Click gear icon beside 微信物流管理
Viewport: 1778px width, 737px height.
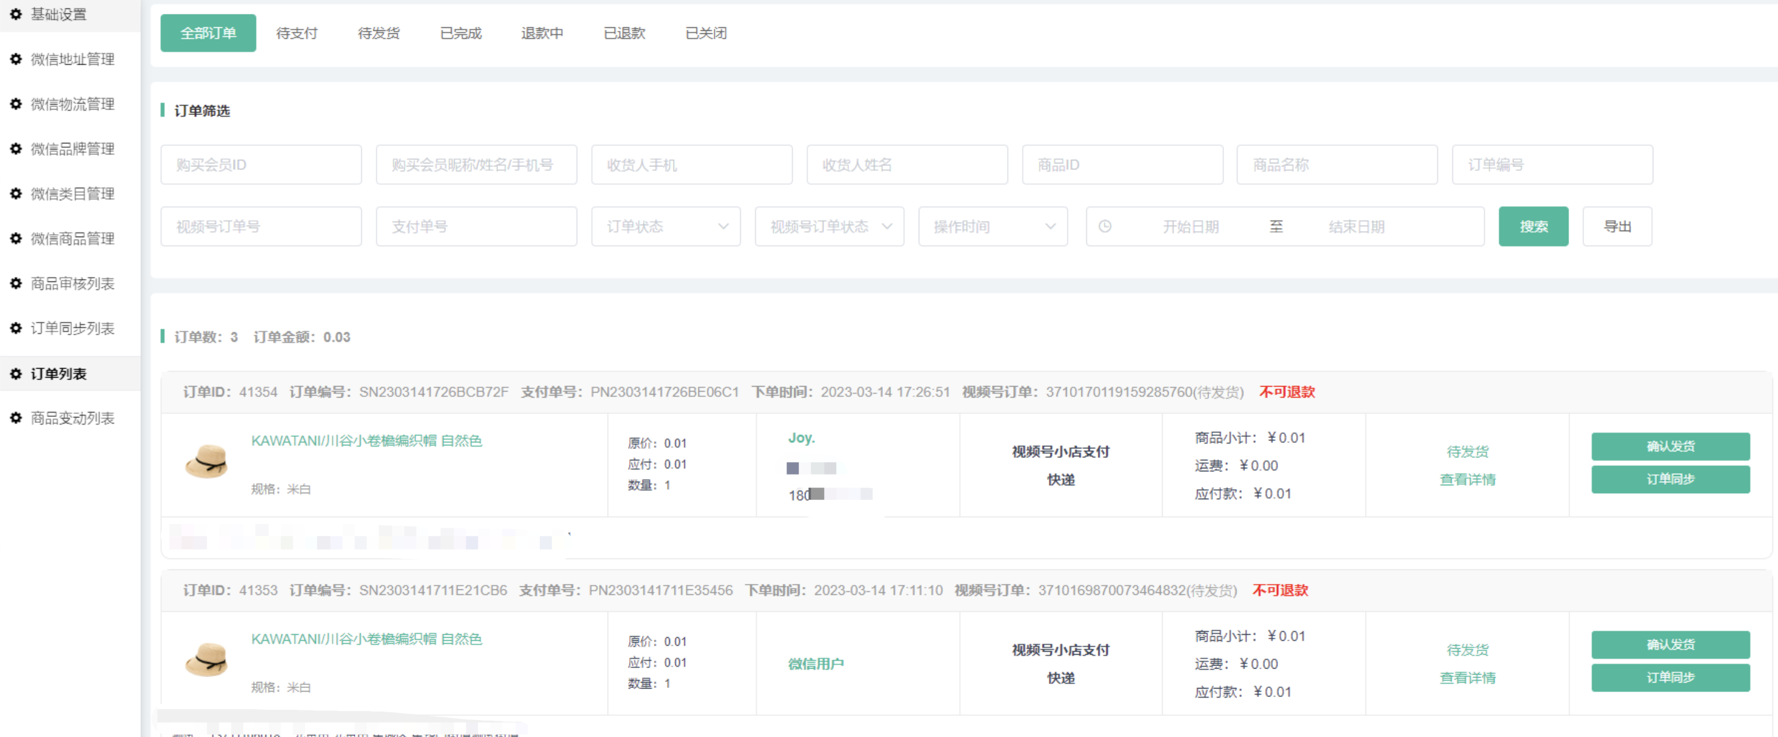tap(16, 104)
